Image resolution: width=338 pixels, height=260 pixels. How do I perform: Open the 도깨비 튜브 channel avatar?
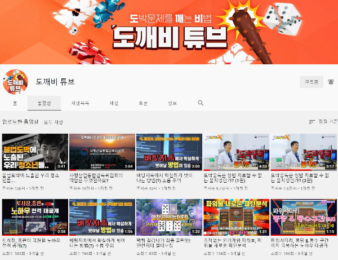coord(15,82)
